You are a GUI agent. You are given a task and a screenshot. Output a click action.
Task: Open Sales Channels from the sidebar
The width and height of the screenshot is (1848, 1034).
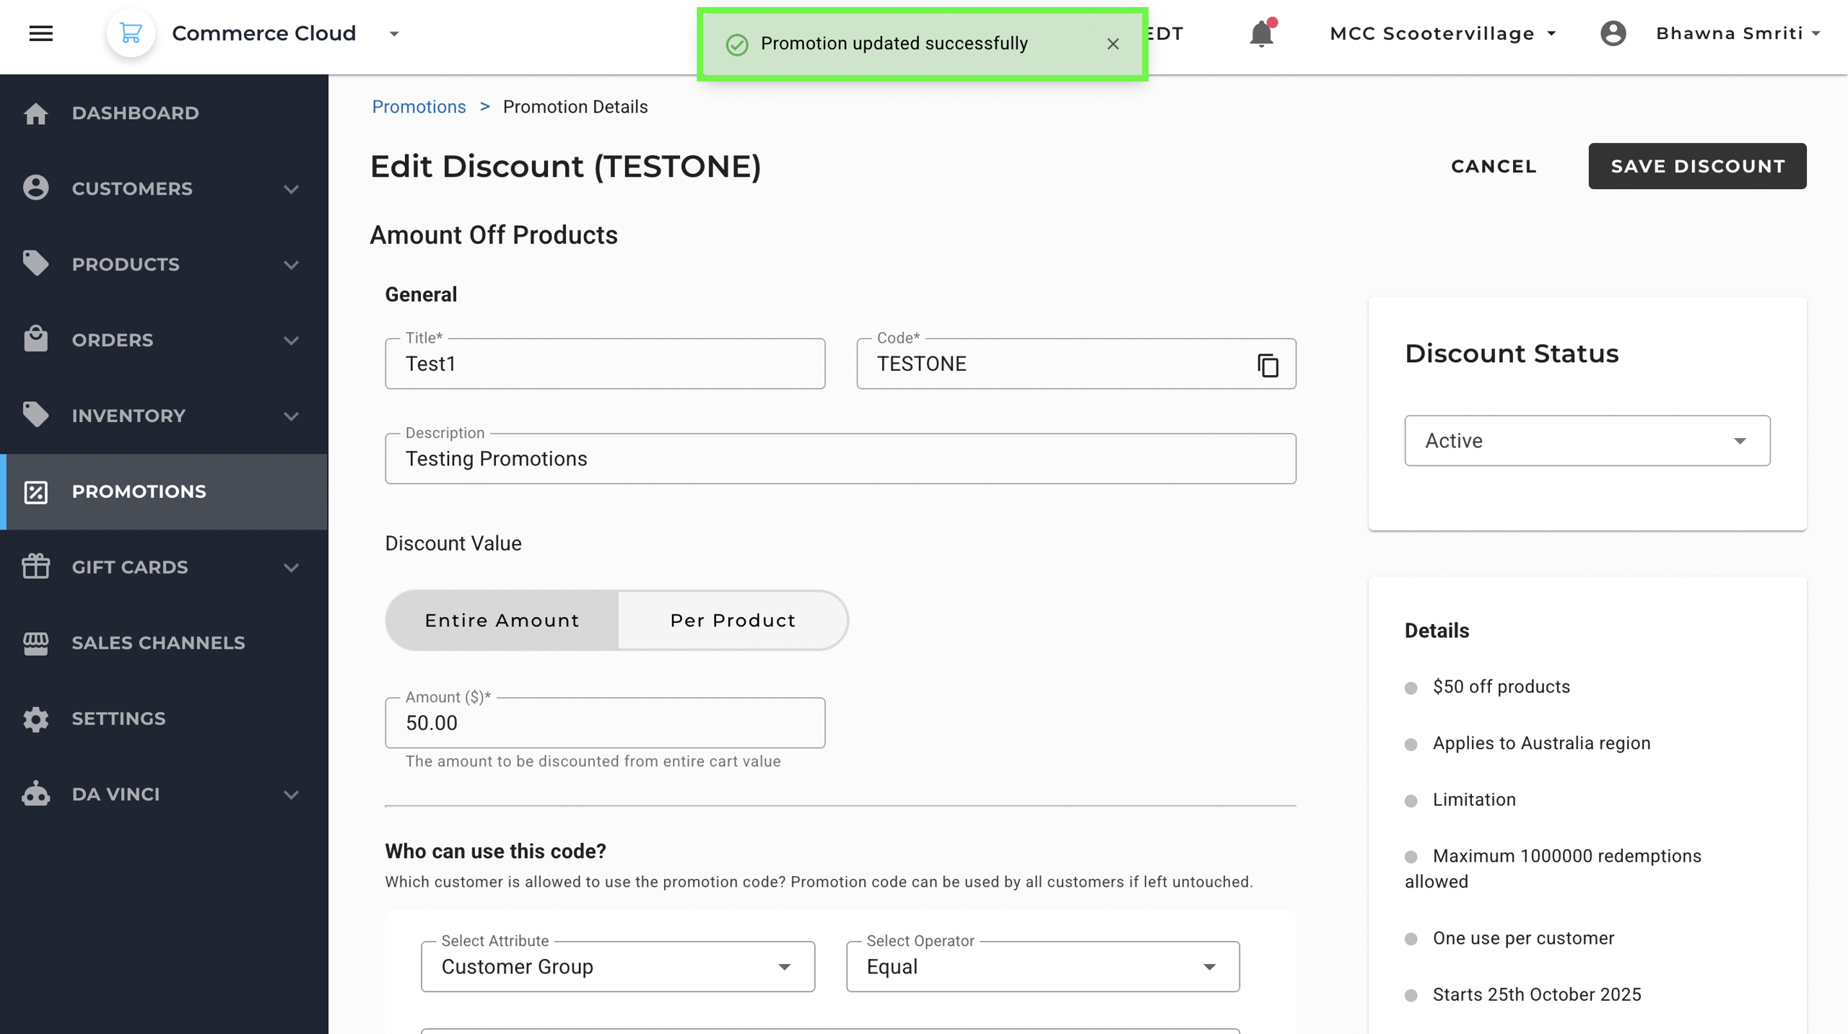[x=158, y=642]
